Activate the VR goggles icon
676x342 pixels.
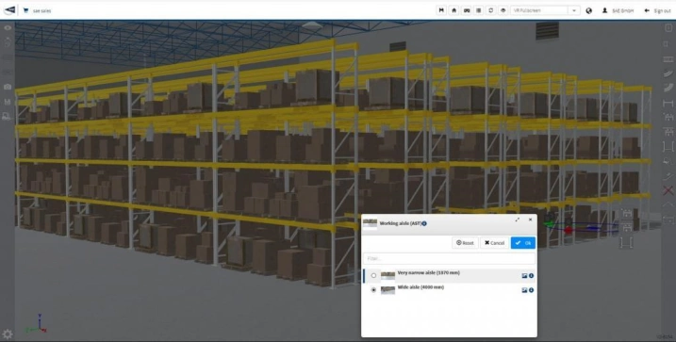point(466,10)
